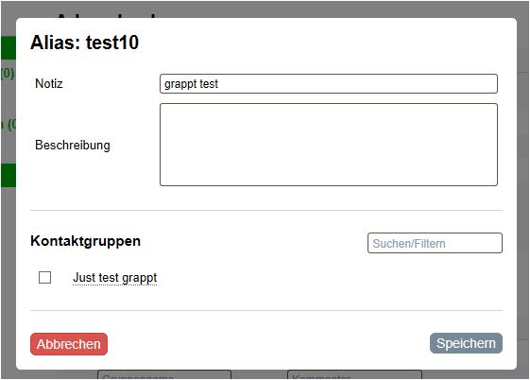
Task: Click the Beschreibung field label
Action: pos(73,145)
